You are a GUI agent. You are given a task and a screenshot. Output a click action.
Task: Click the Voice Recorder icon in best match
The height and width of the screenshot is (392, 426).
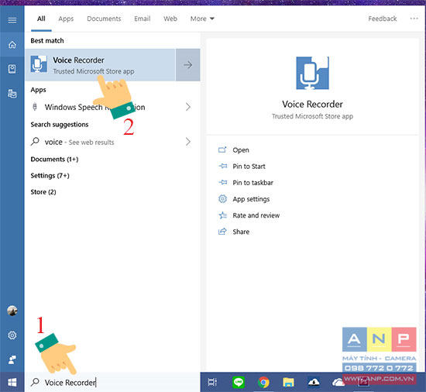[x=39, y=64]
